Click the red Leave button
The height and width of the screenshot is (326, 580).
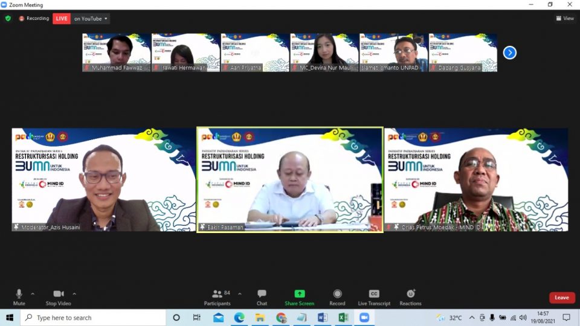[561, 298]
